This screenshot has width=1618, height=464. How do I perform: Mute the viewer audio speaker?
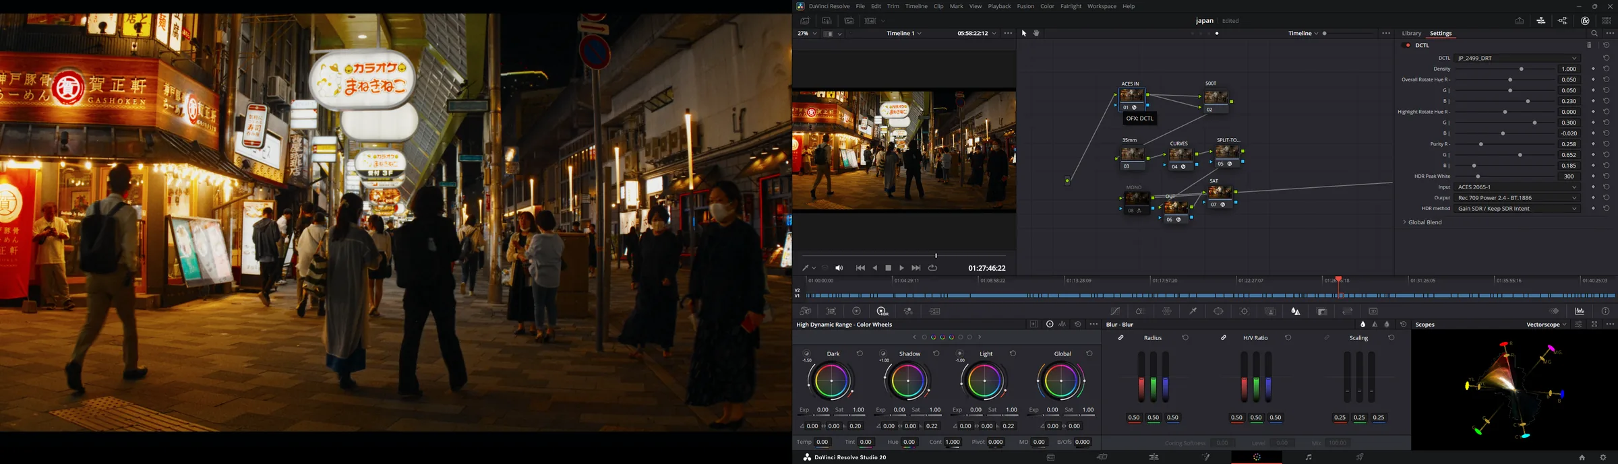pyautogui.click(x=839, y=268)
